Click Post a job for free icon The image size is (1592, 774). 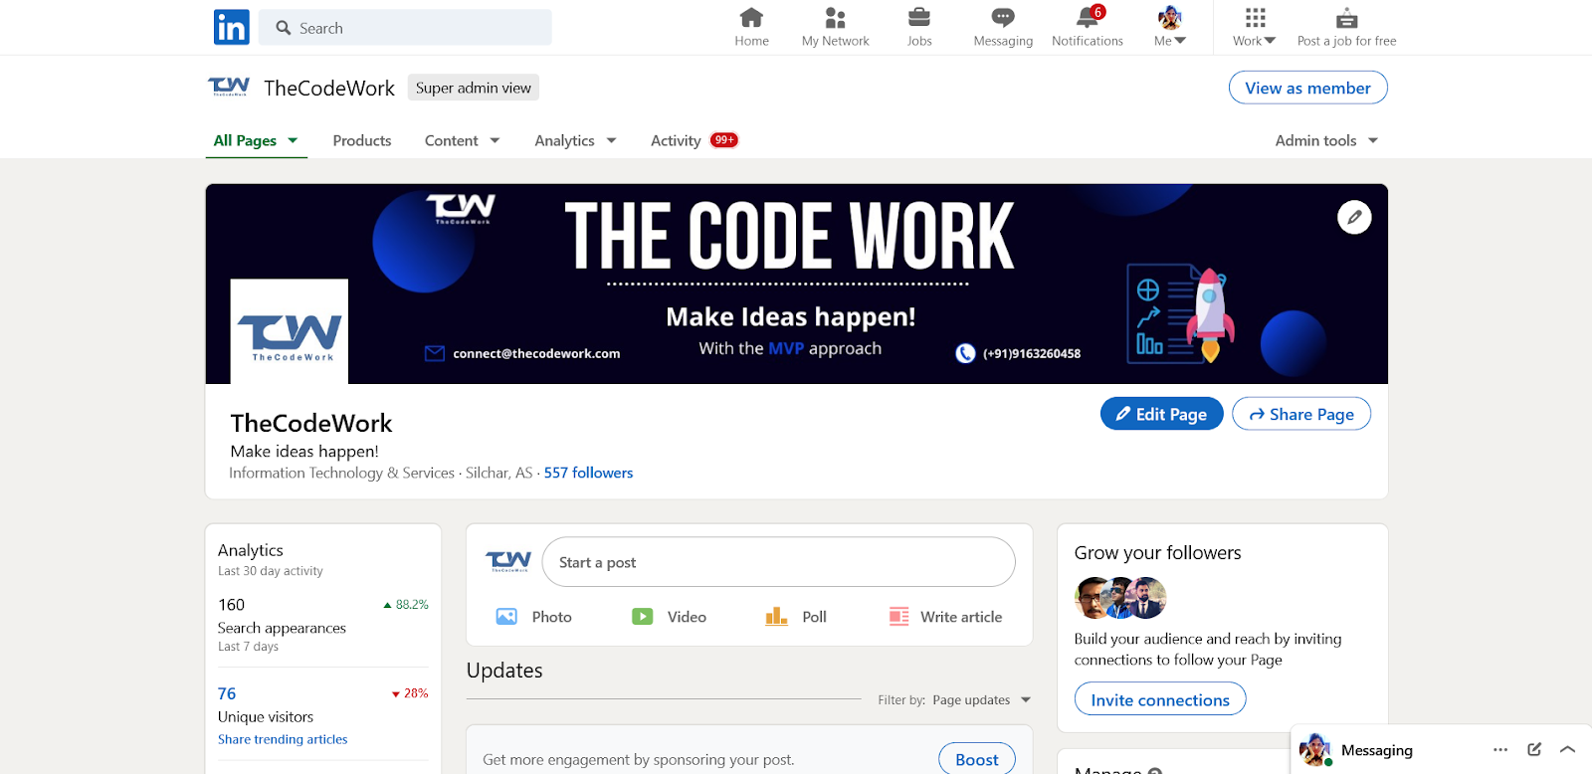(1346, 18)
